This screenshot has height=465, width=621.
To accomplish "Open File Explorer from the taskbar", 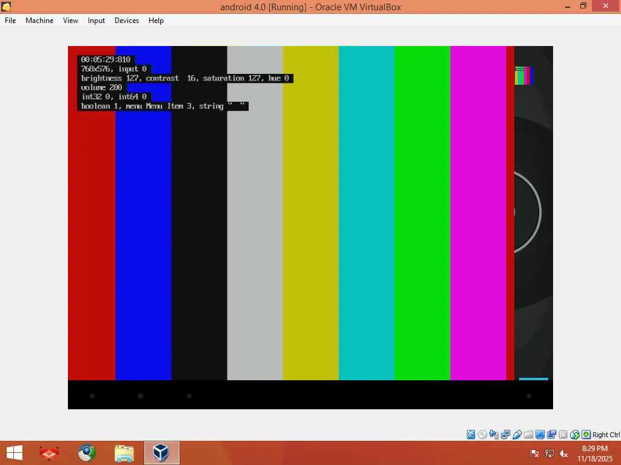I will click(124, 453).
